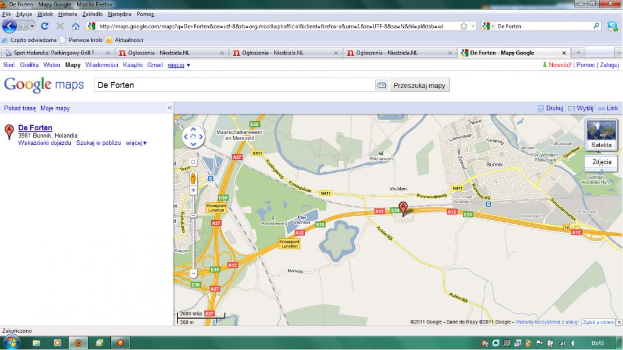Open the on-screen keyboard icon in the maps search

[x=382, y=85]
